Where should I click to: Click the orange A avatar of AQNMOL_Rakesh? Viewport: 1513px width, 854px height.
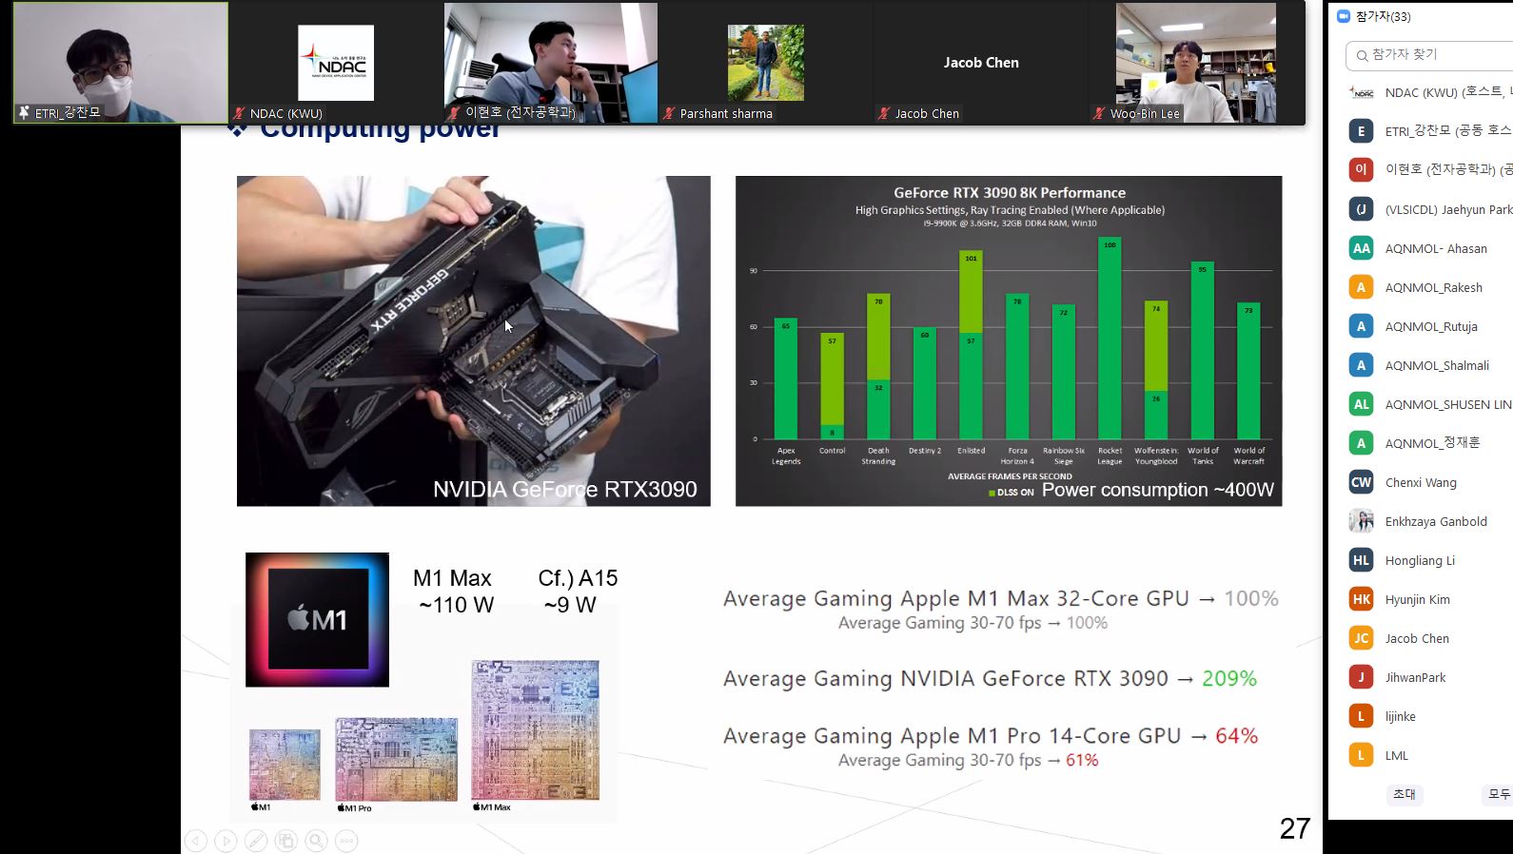pyautogui.click(x=1362, y=287)
